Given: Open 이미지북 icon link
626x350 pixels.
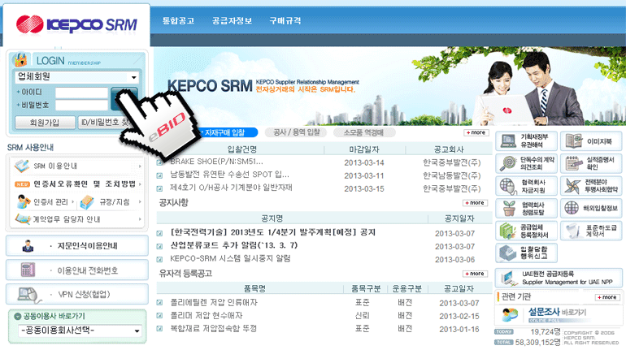Looking at the screenshot, I should [x=591, y=141].
